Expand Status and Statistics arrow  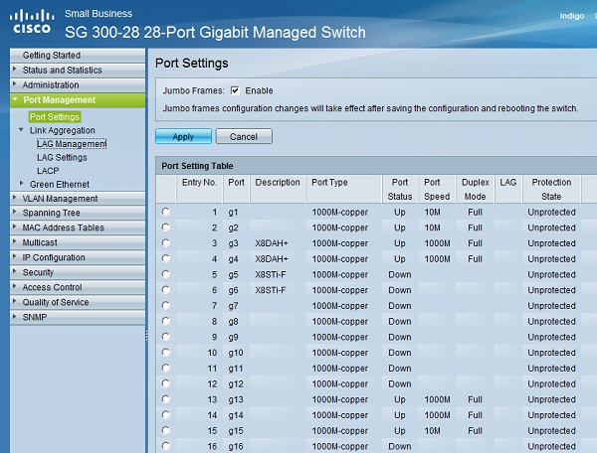[15, 69]
